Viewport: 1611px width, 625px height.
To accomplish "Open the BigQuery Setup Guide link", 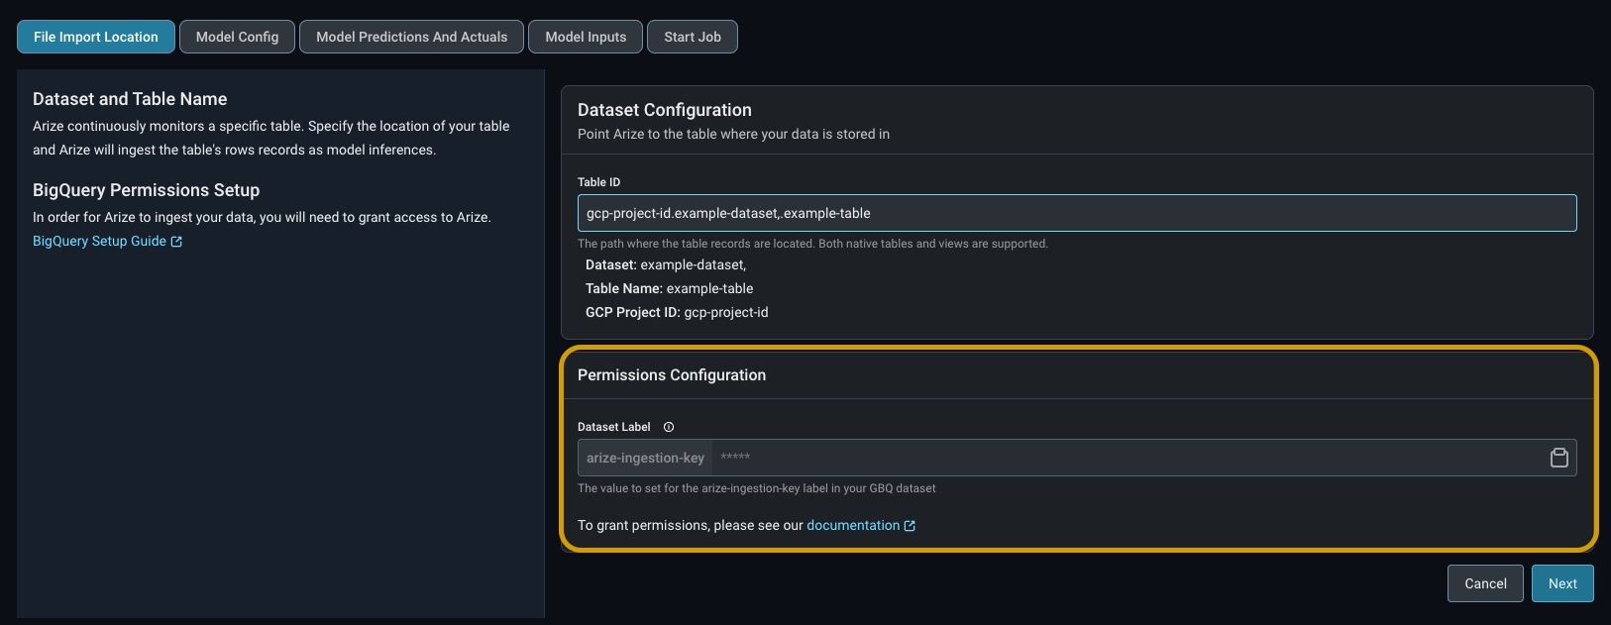I will 99,242.
